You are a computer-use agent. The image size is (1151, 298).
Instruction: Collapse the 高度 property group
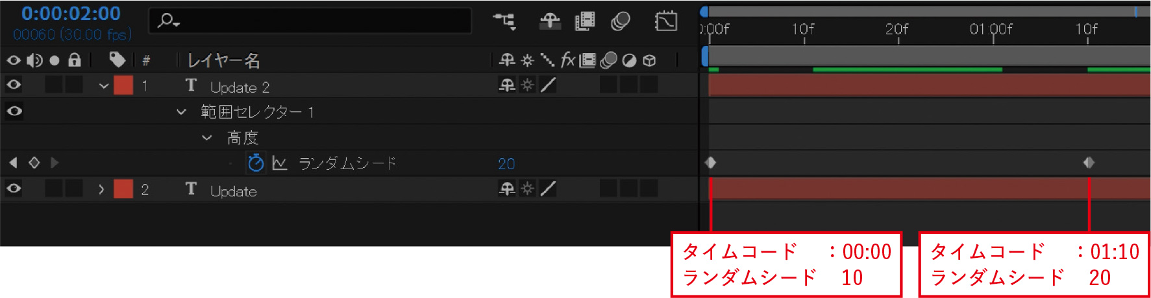207,137
